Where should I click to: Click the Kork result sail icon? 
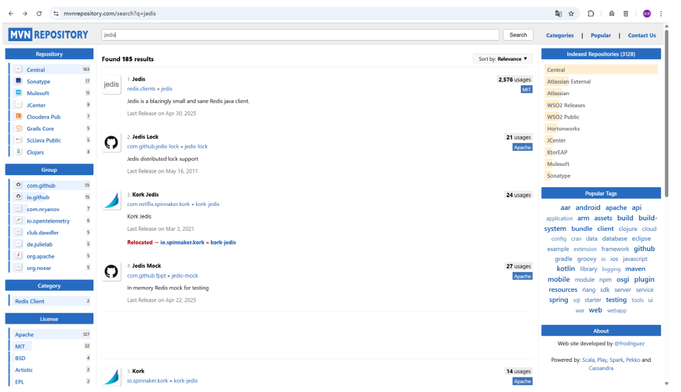pos(111,376)
